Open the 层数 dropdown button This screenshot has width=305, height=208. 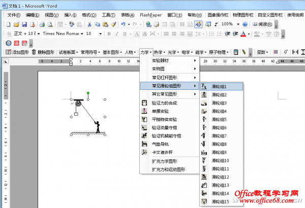[262, 52]
